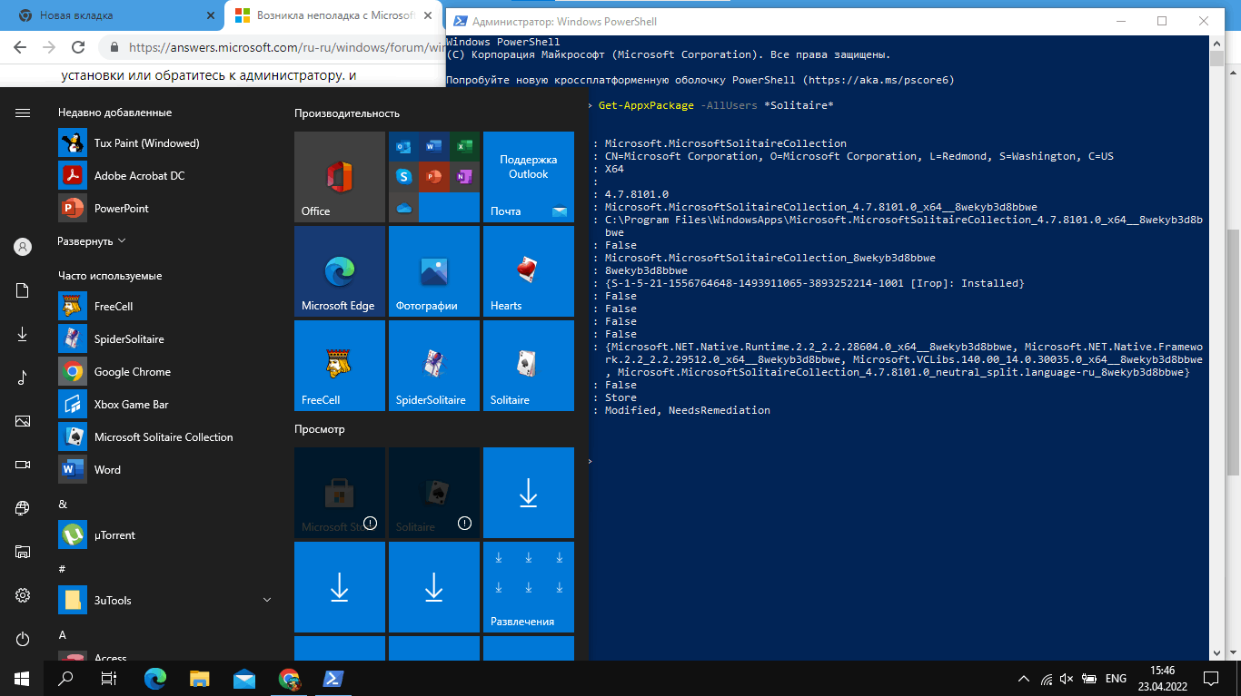
Task: Open the Documents shortcut in Start sidebar
Action: pos(23,290)
